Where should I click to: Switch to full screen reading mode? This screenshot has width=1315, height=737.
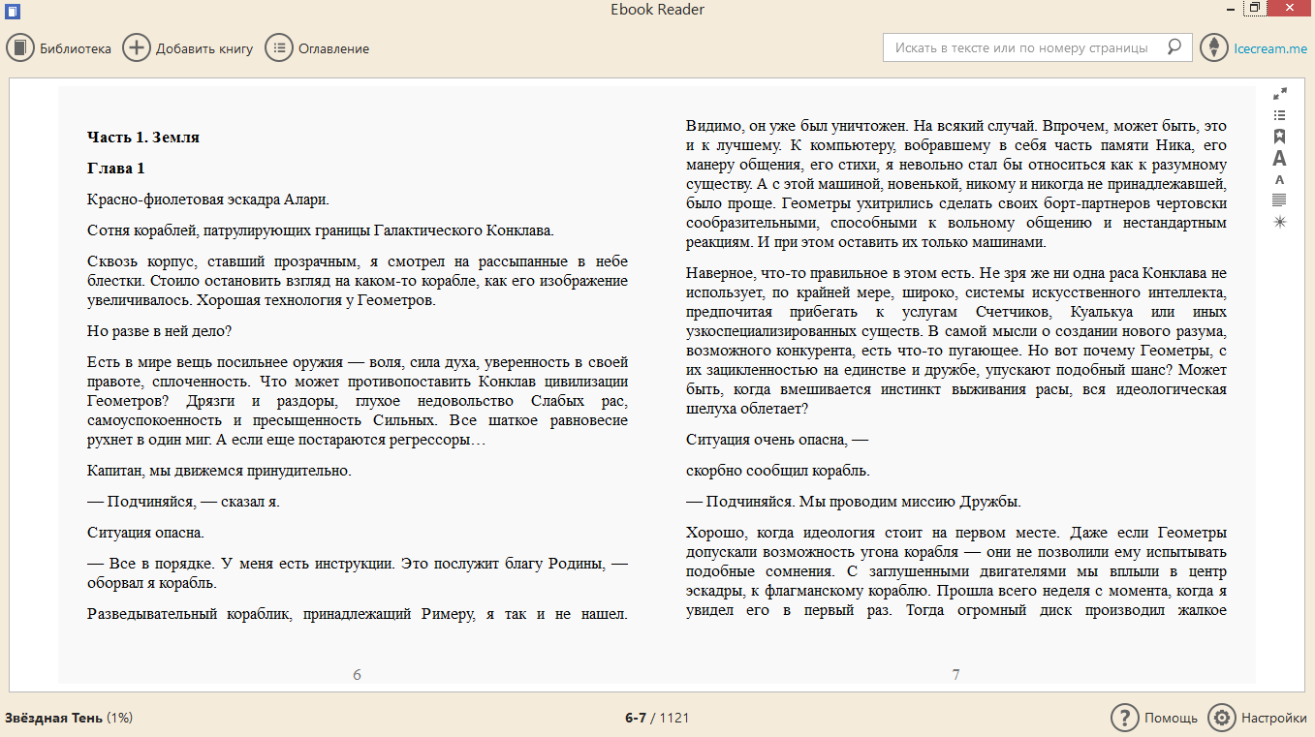pyautogui.click(x=1280, y=94)
